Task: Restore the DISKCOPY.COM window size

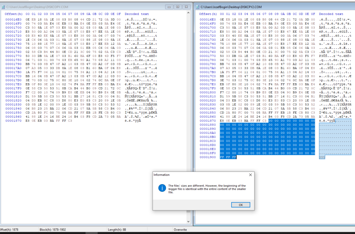Action: [177, 7]
